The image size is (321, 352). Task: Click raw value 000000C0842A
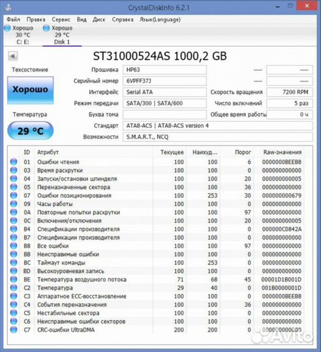point(282,229)
